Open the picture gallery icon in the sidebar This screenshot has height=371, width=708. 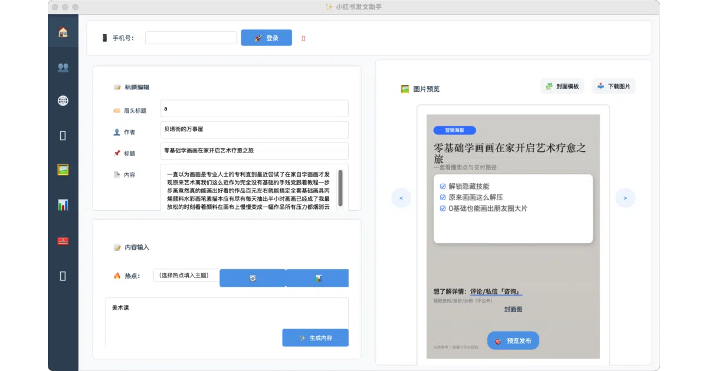point(63,170)
